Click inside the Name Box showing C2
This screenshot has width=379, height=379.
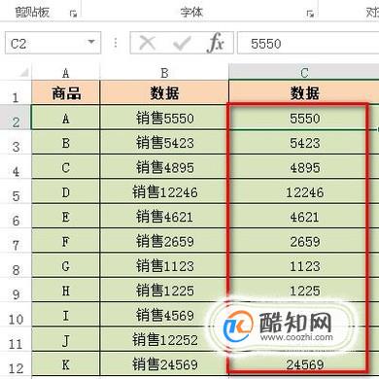52,43
